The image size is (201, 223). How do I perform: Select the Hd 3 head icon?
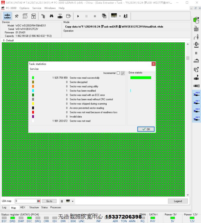[x=196, y=119]
